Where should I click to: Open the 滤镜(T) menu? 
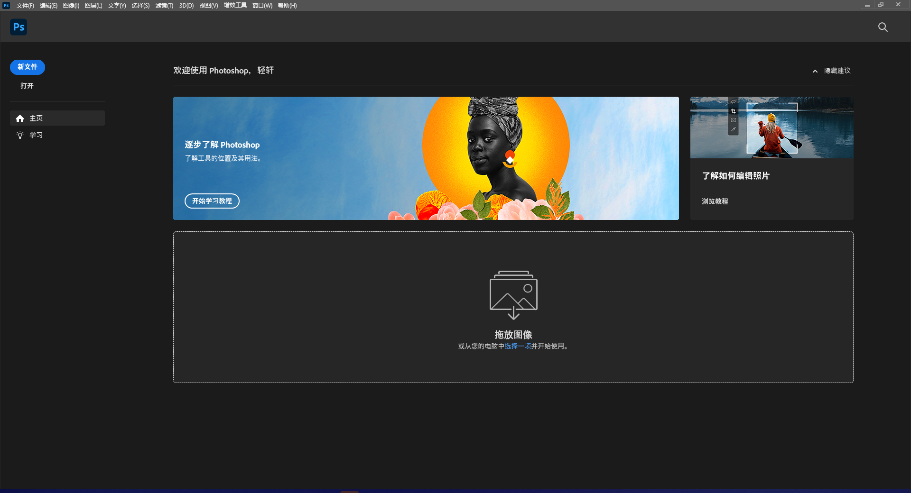click(x=164, y=5)
